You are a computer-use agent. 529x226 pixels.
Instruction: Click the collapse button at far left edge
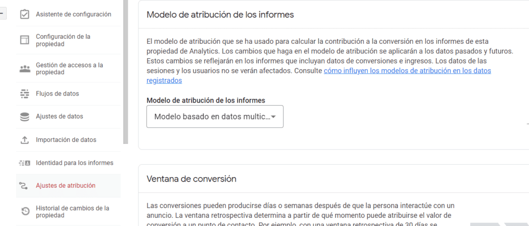click(3, 14)
